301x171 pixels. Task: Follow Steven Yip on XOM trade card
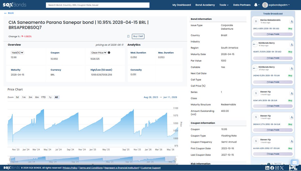point(291,93)
